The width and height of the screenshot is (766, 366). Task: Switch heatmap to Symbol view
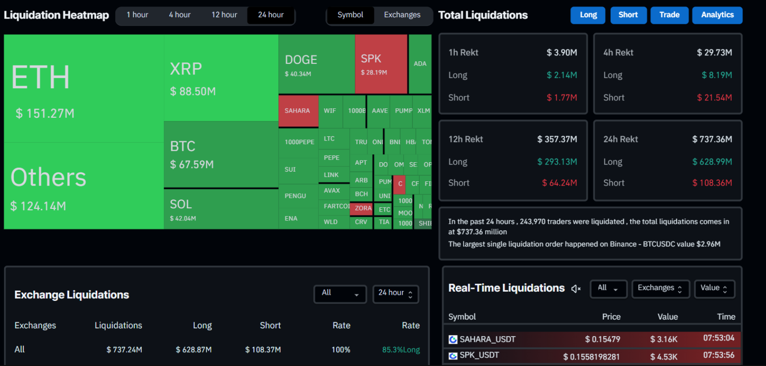(350, 15)
